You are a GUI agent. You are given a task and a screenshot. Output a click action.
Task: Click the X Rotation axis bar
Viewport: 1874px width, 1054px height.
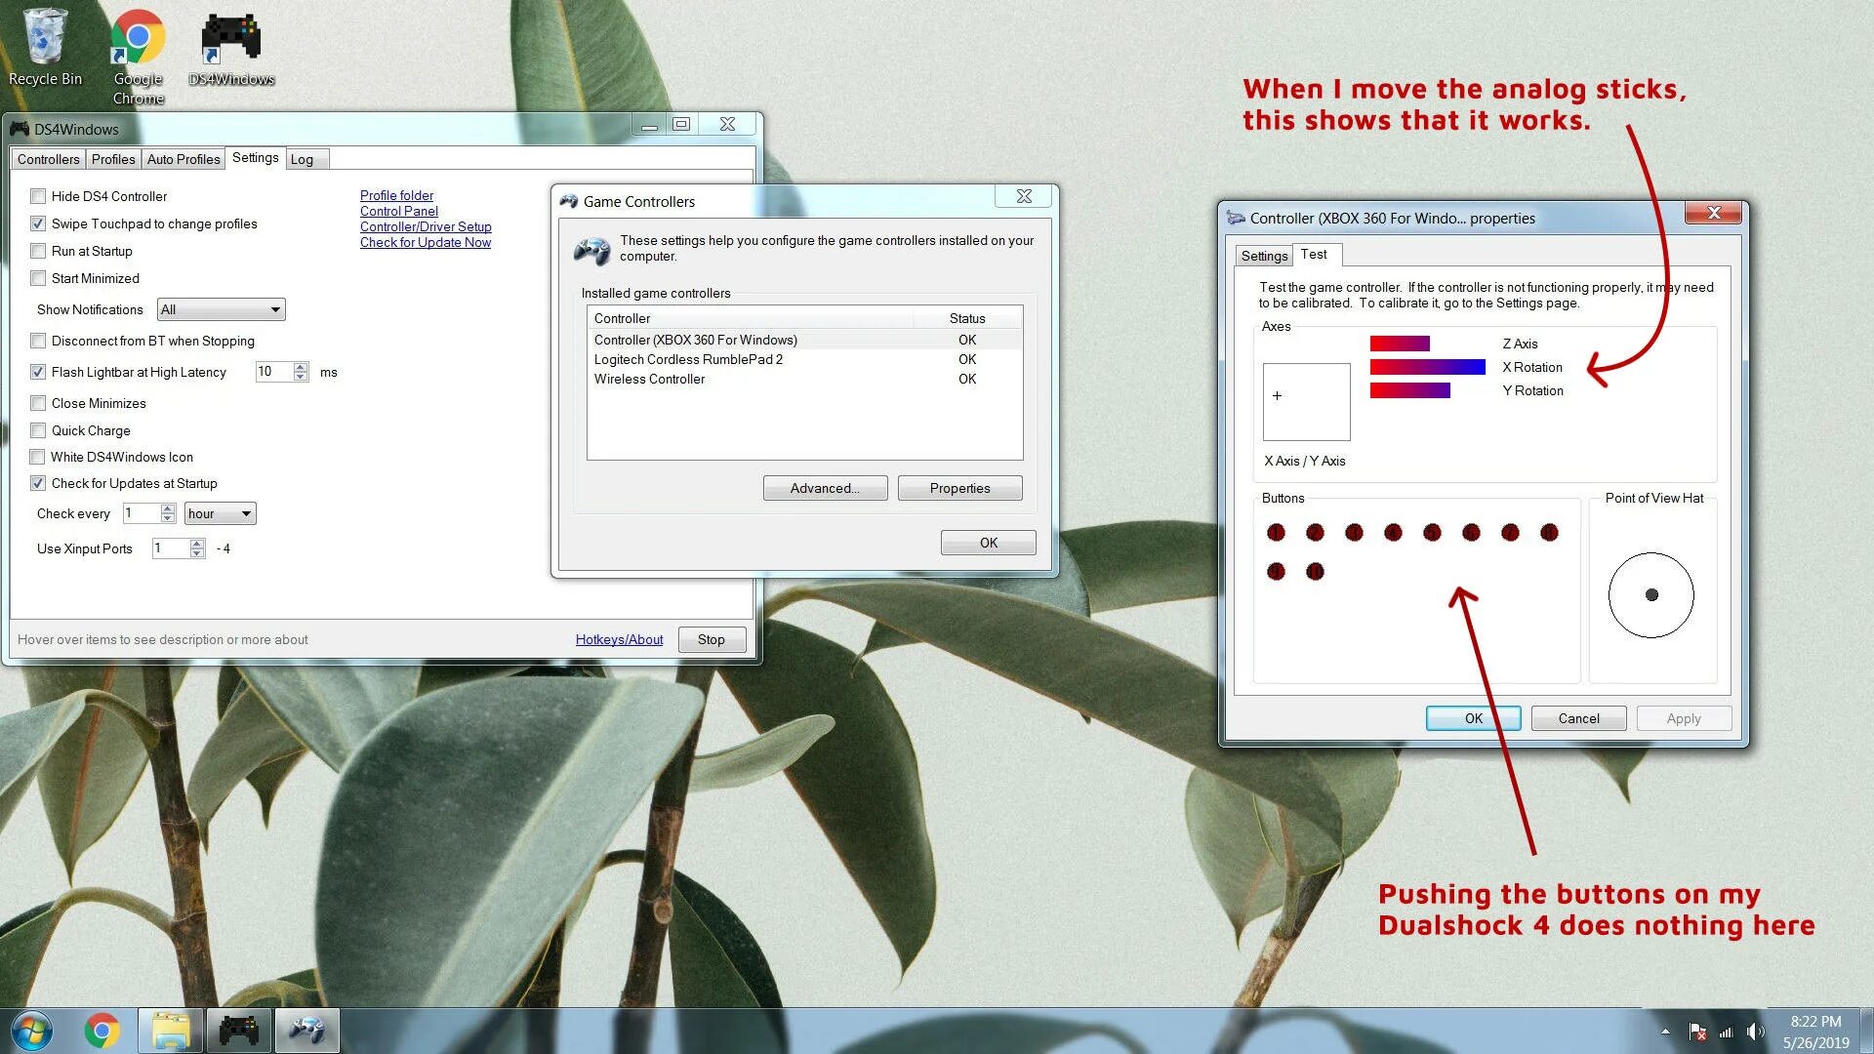coord(1427,367)
